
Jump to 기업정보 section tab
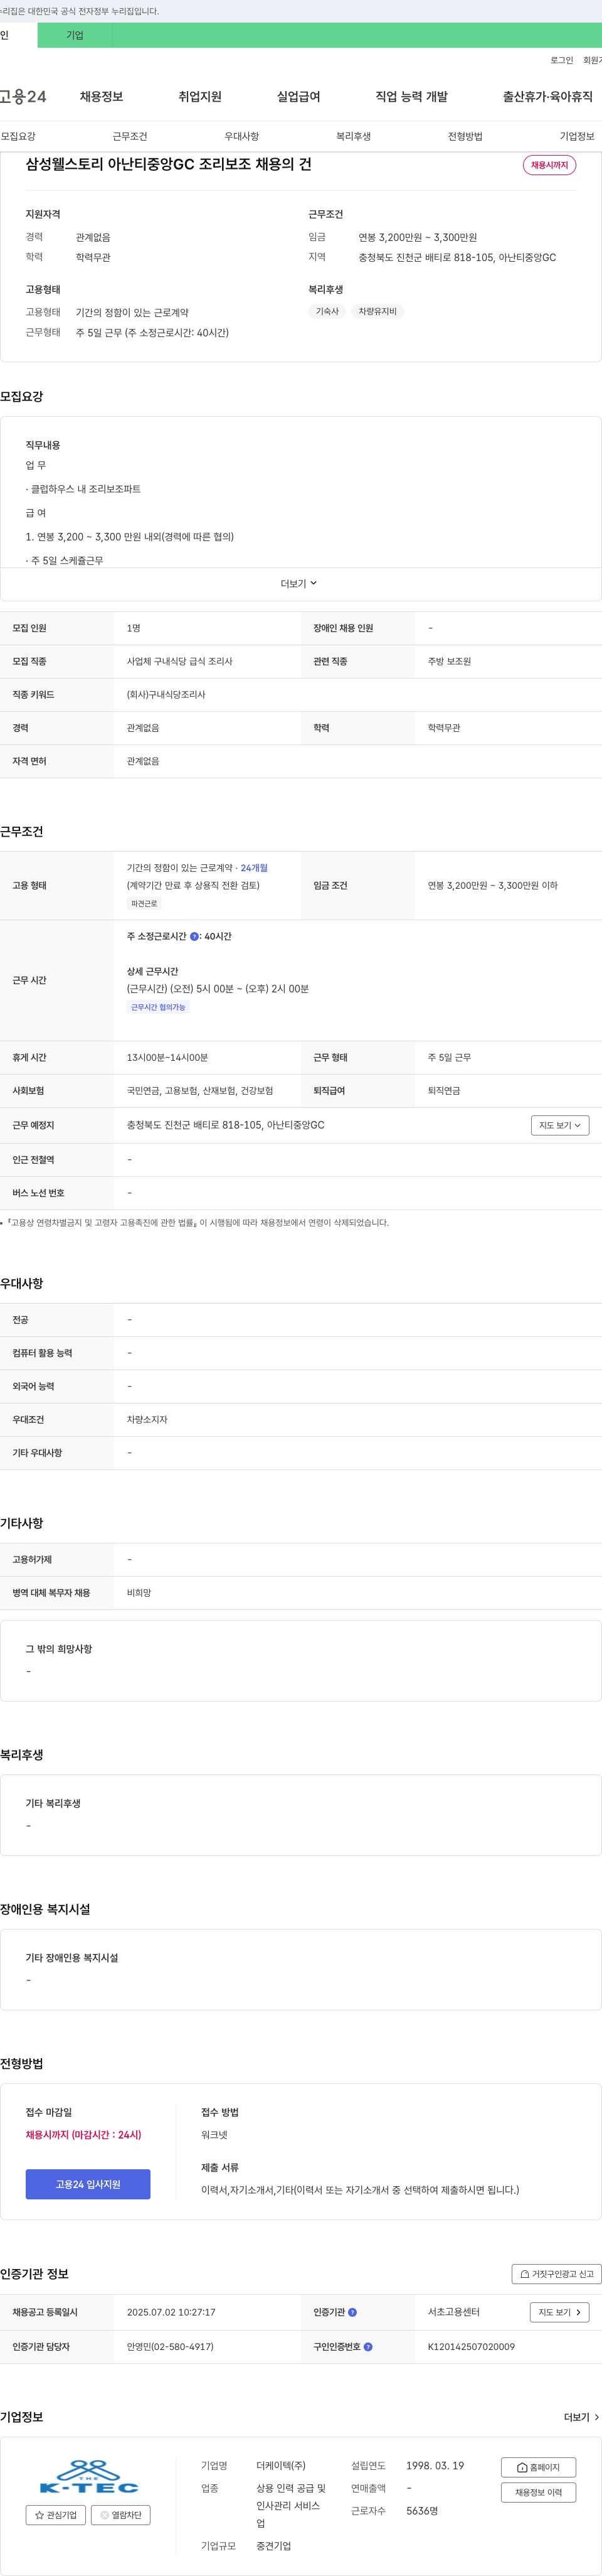click(x=577, y=137)
